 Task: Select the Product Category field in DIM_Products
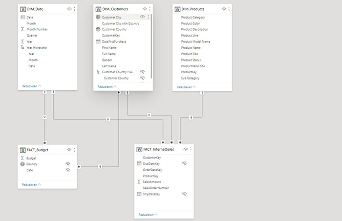193,17
